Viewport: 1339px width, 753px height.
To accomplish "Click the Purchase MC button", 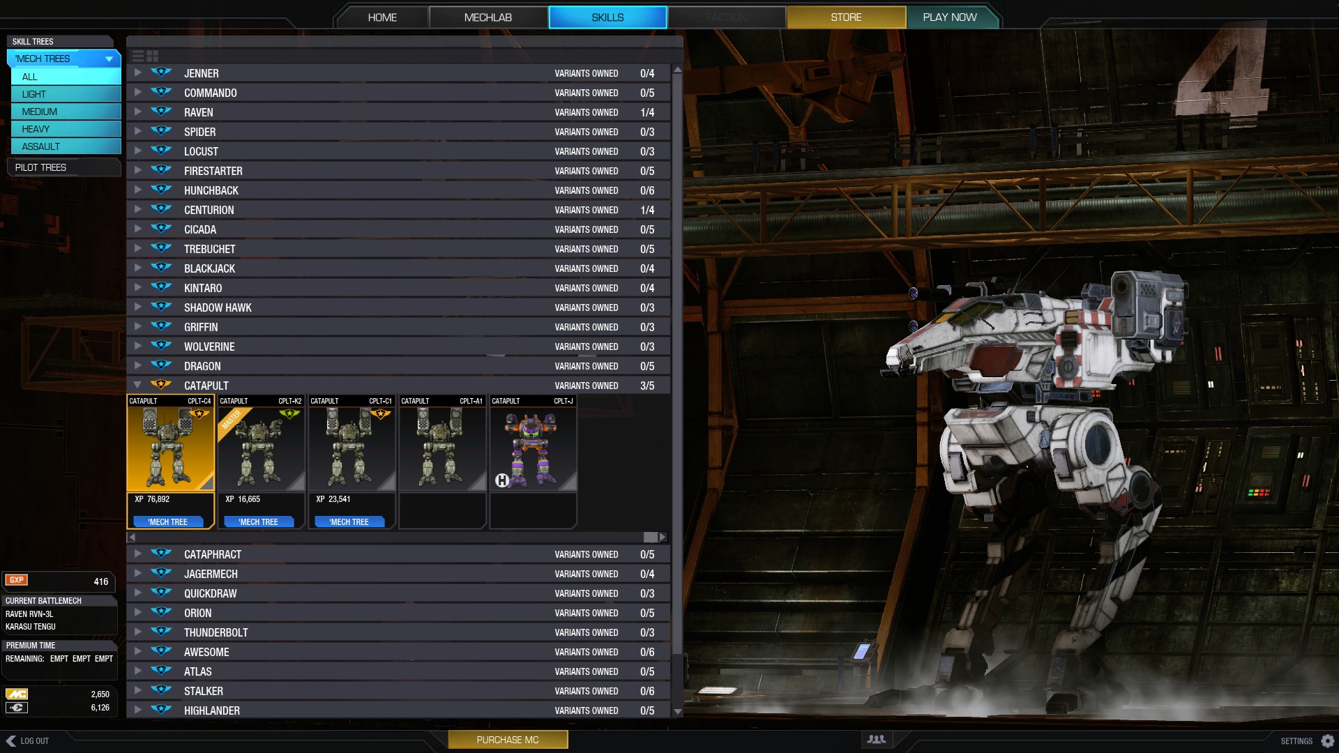I will [508, 740].
